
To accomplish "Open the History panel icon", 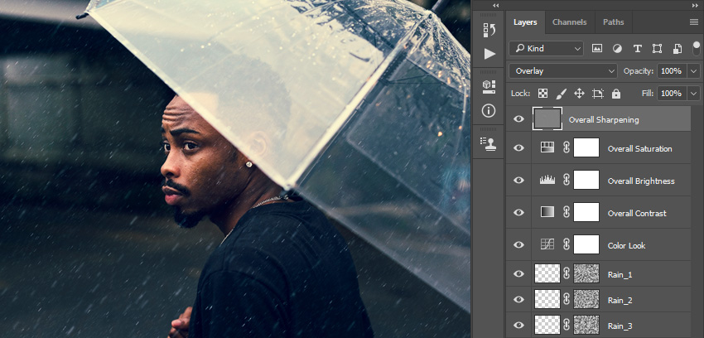I will (489, 30).
